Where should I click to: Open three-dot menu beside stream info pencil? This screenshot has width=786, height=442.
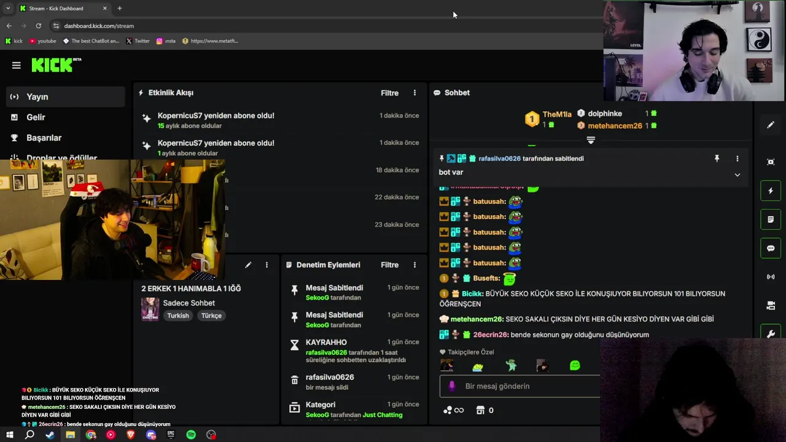coord(267,265)
